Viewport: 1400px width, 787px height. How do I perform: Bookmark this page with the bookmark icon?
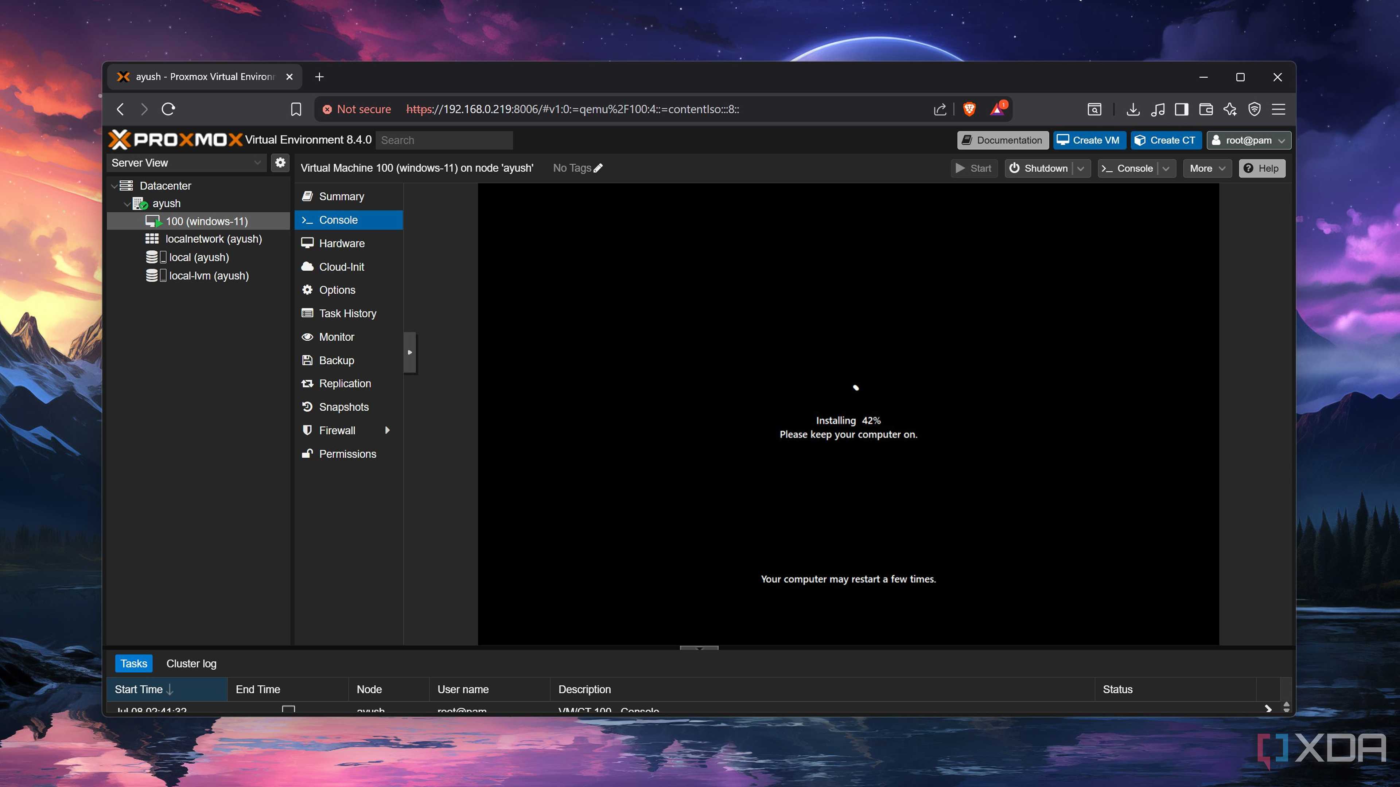(x=296, y=109)
